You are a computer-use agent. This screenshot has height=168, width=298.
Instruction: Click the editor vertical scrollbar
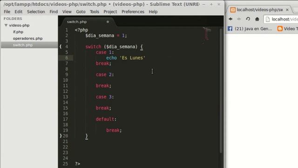tap(221, 91)
